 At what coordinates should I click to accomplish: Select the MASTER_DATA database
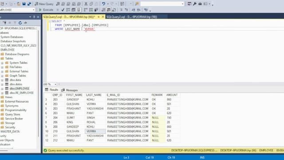10,132
